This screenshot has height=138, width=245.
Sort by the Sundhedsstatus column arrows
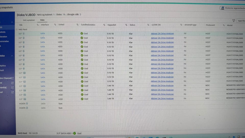coord(104,25)
